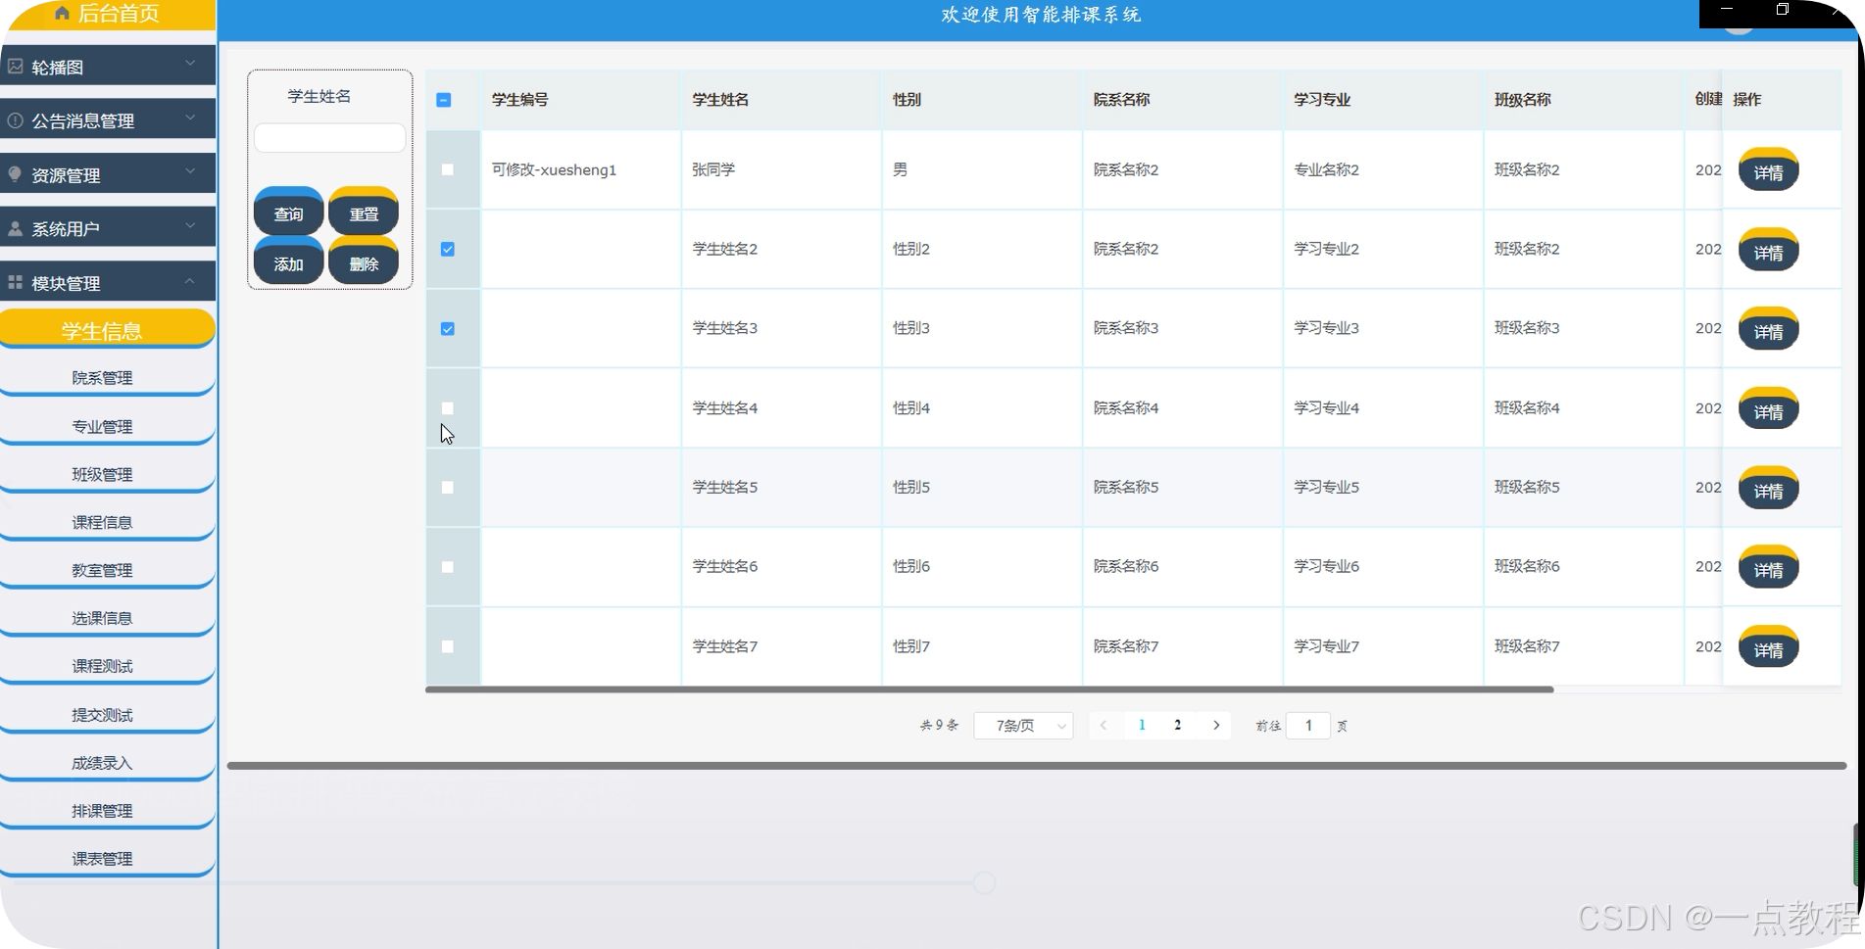Open 详情 for 学生姓名5
The height and width of the screenshot is (949, 1865).
coord(1769,489)
